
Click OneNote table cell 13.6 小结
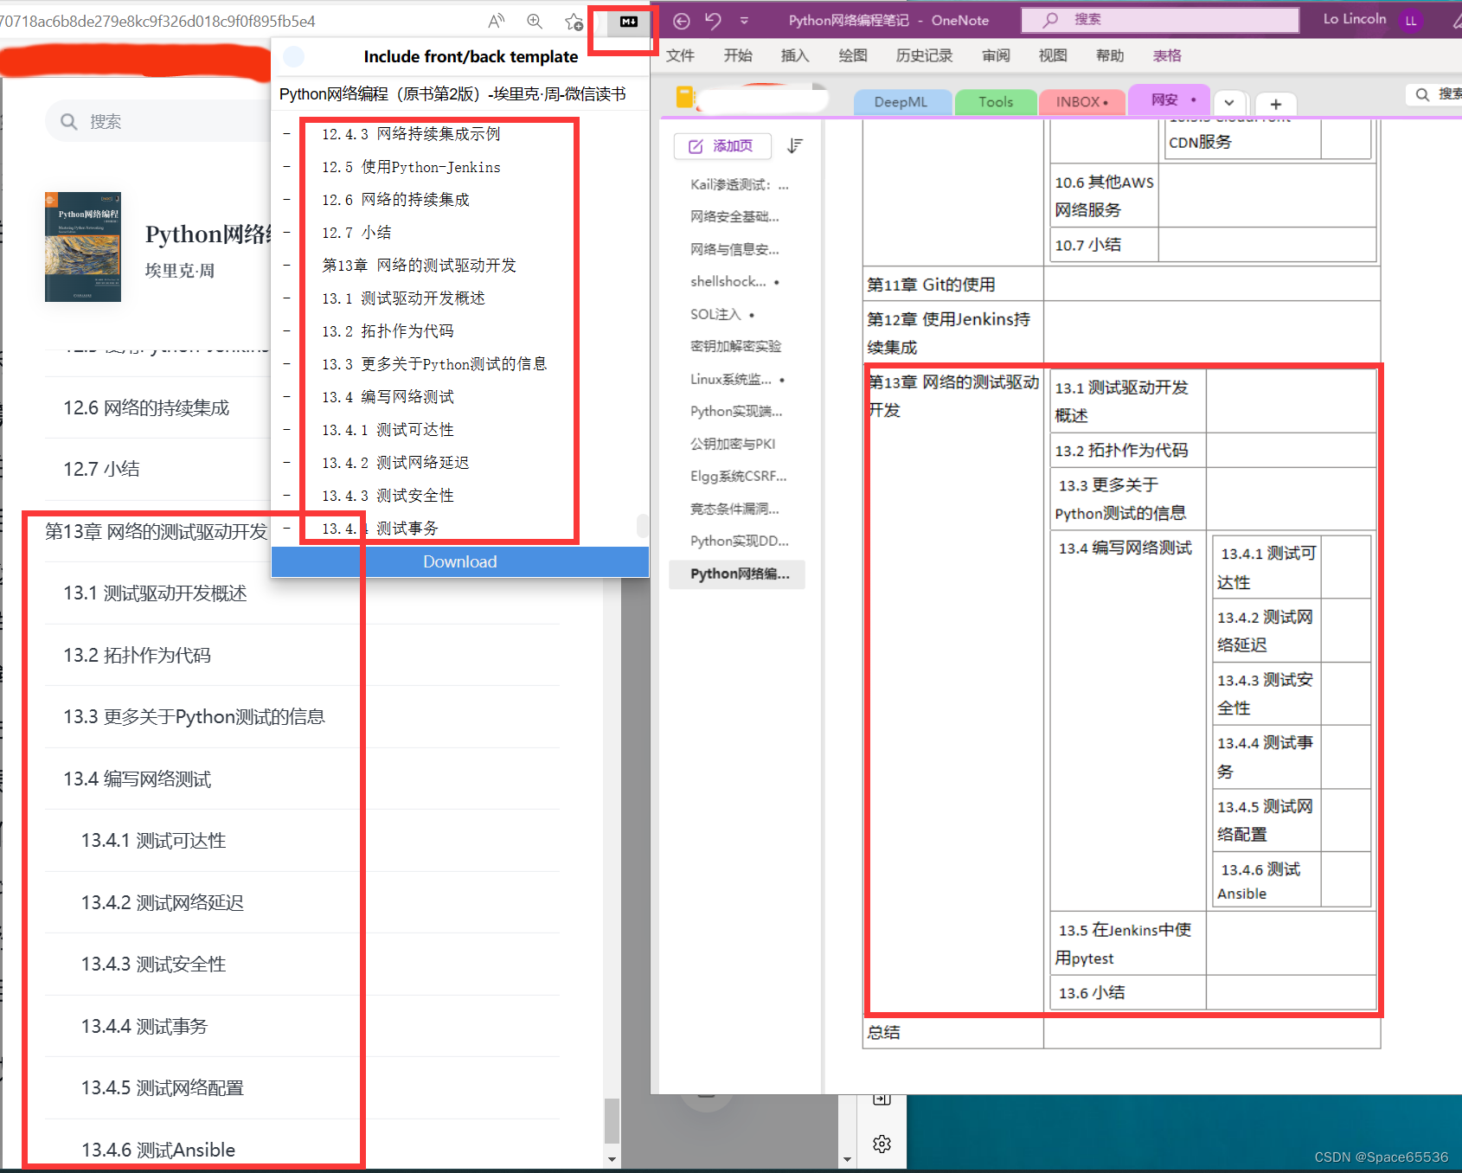pyautogui.click(x=1127, y=993)
